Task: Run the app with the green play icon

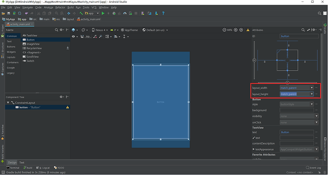Action: point(103,13)
